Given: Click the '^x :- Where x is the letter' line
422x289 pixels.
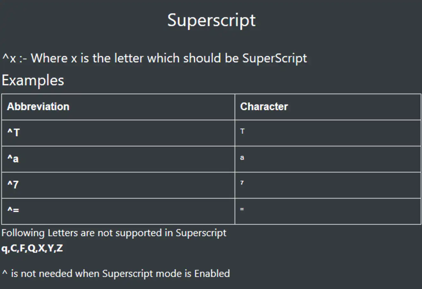Looking at the screenshot, I should coord(155,58).
